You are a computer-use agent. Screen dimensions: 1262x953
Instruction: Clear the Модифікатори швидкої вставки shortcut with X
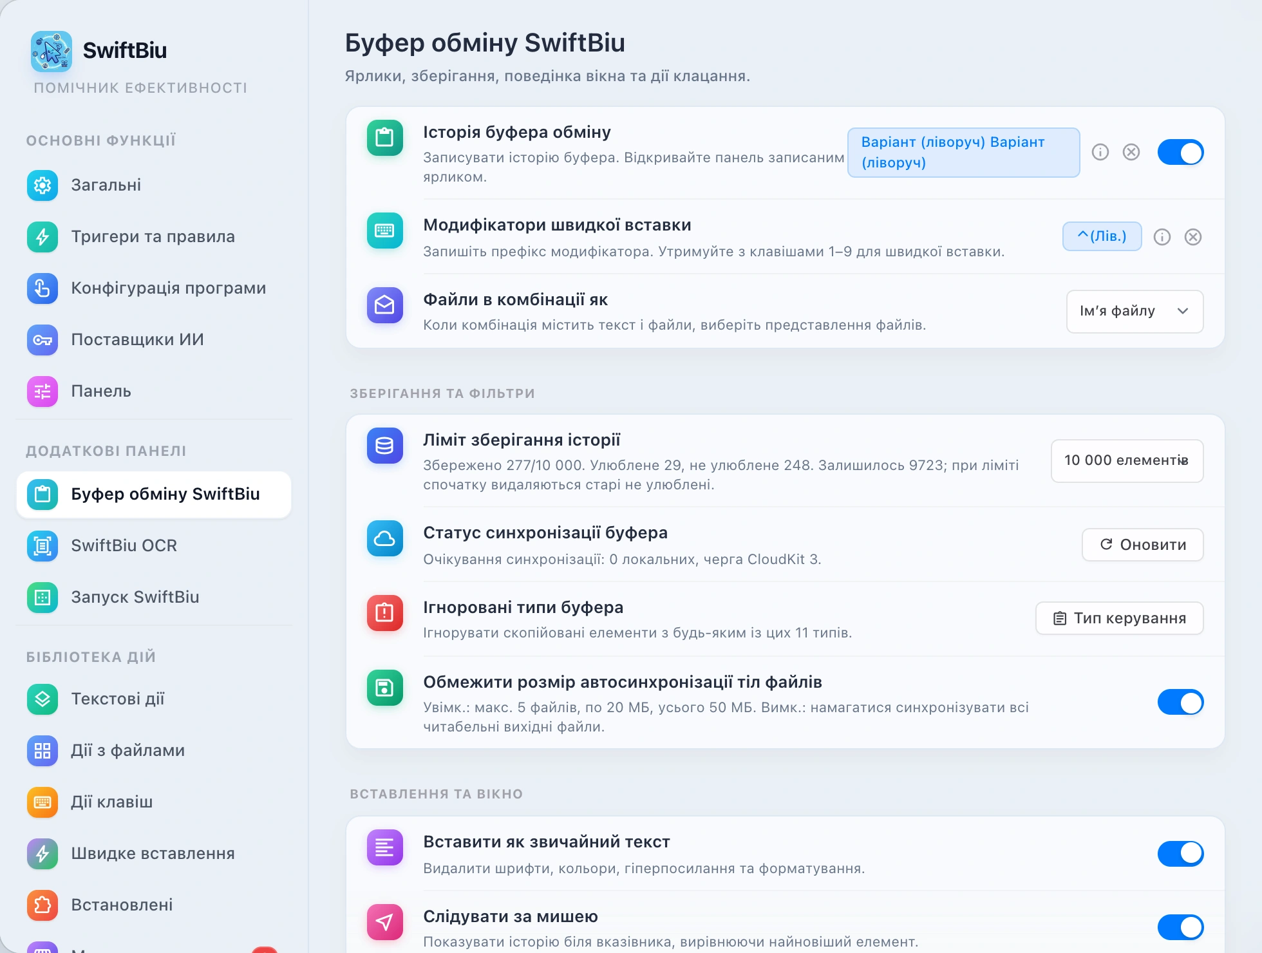pos(1193,237)
